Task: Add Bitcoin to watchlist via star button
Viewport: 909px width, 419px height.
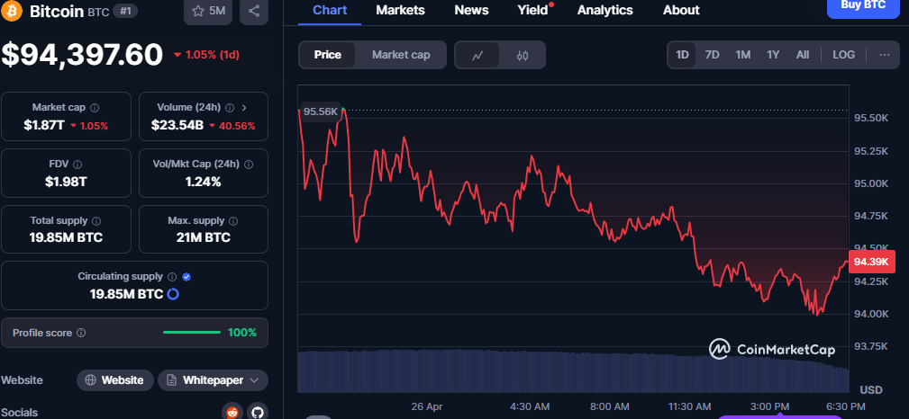Action: coord(209,11)
